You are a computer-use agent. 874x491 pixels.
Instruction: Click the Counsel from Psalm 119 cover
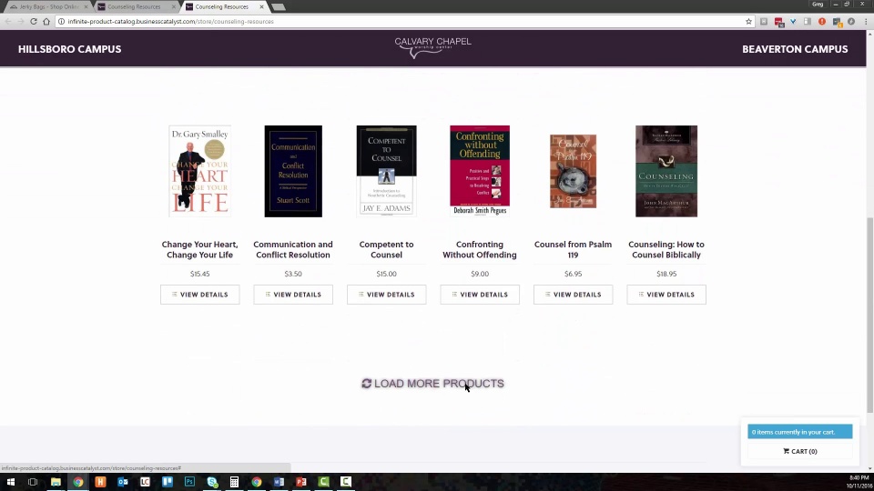pos(573,171)
